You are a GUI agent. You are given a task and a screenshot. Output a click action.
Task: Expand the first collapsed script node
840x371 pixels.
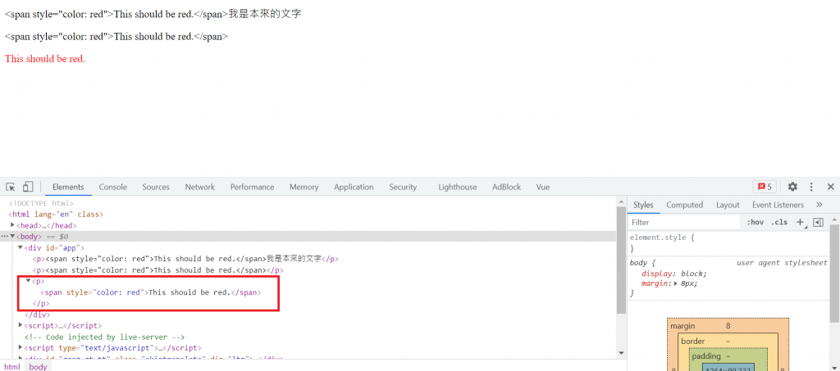(21, 325)
